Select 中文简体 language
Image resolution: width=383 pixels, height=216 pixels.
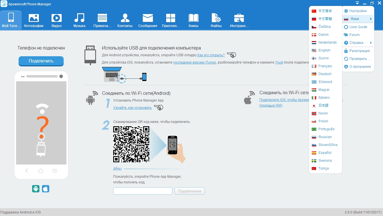(x=325, y=11)
